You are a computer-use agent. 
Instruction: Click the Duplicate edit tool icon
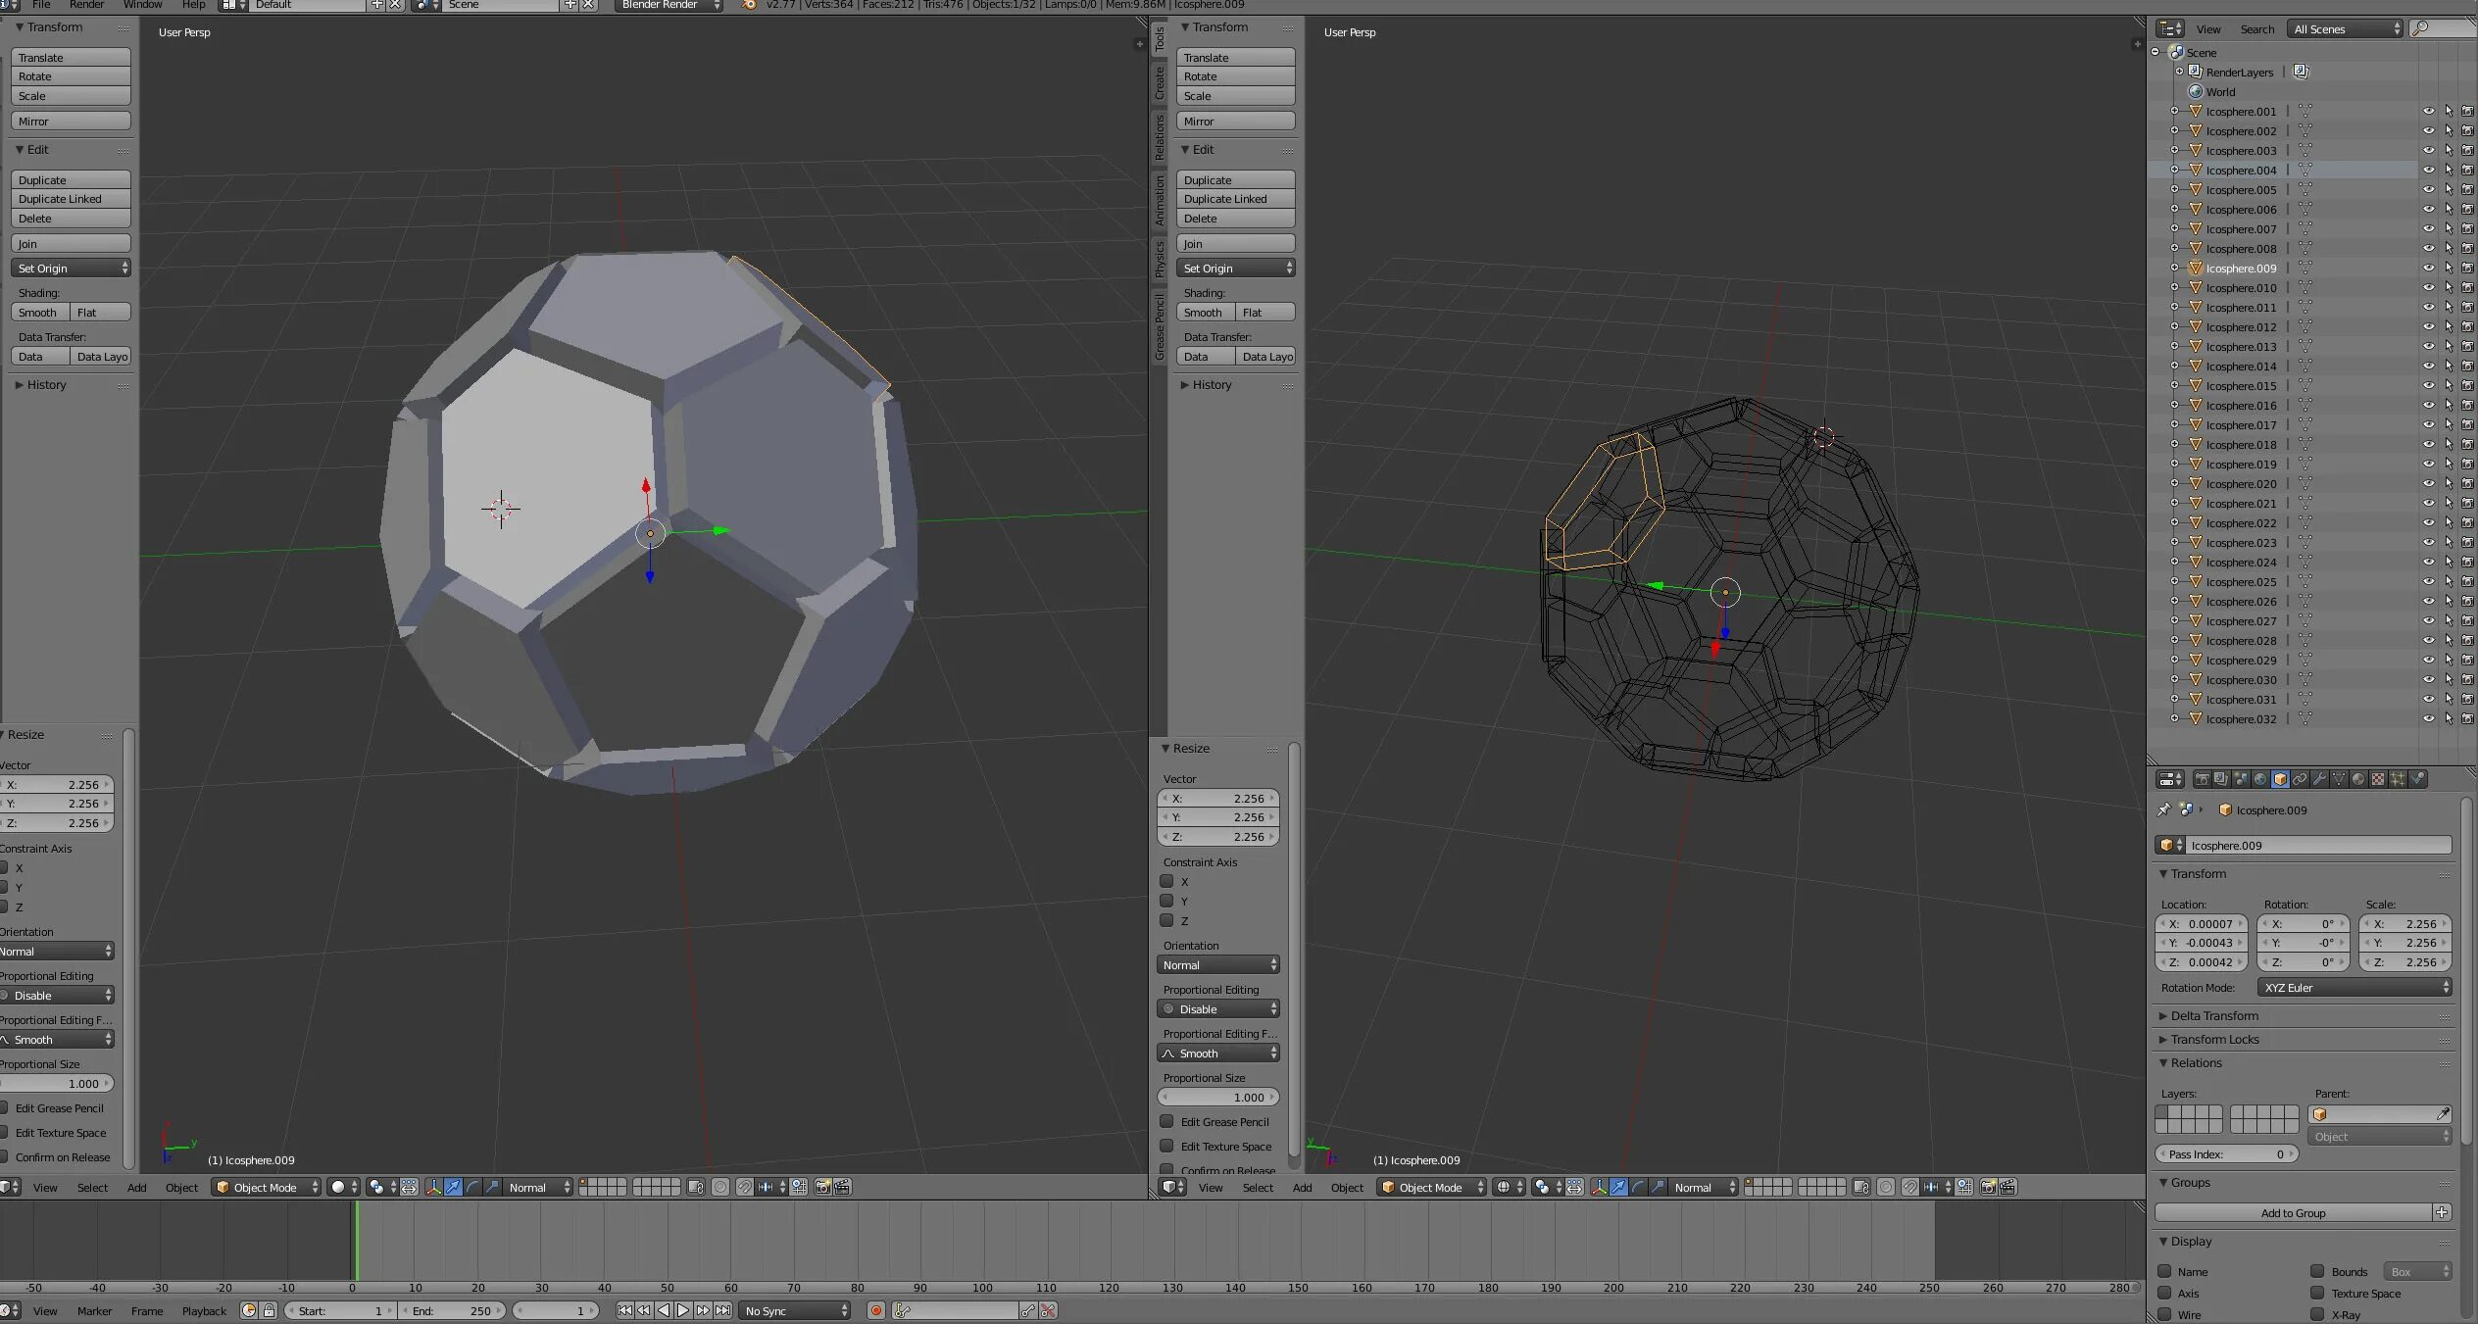tap(68, 178)
